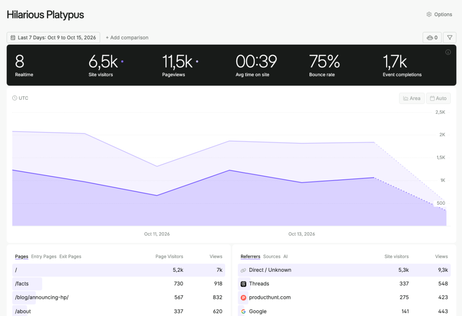
Task: Click the Threads referrer icon
Action: 243,284
